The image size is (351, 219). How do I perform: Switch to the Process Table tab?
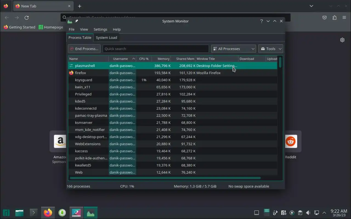point(80,38)
